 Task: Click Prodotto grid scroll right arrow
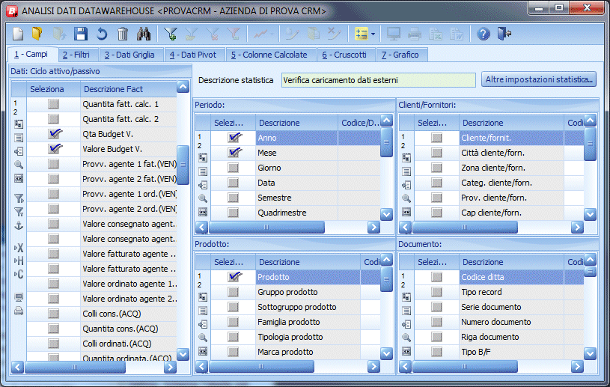point(373,366)
